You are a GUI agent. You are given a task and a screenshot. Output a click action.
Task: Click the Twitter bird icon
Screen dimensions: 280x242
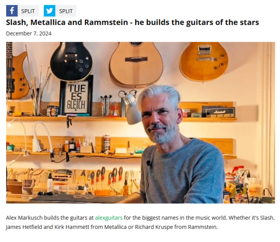49,11
